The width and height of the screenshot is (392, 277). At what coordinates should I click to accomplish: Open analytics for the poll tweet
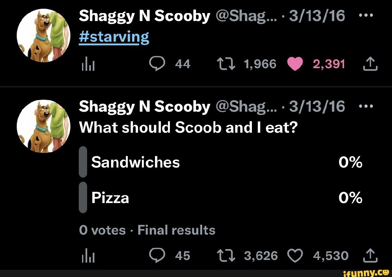(89, 255)
